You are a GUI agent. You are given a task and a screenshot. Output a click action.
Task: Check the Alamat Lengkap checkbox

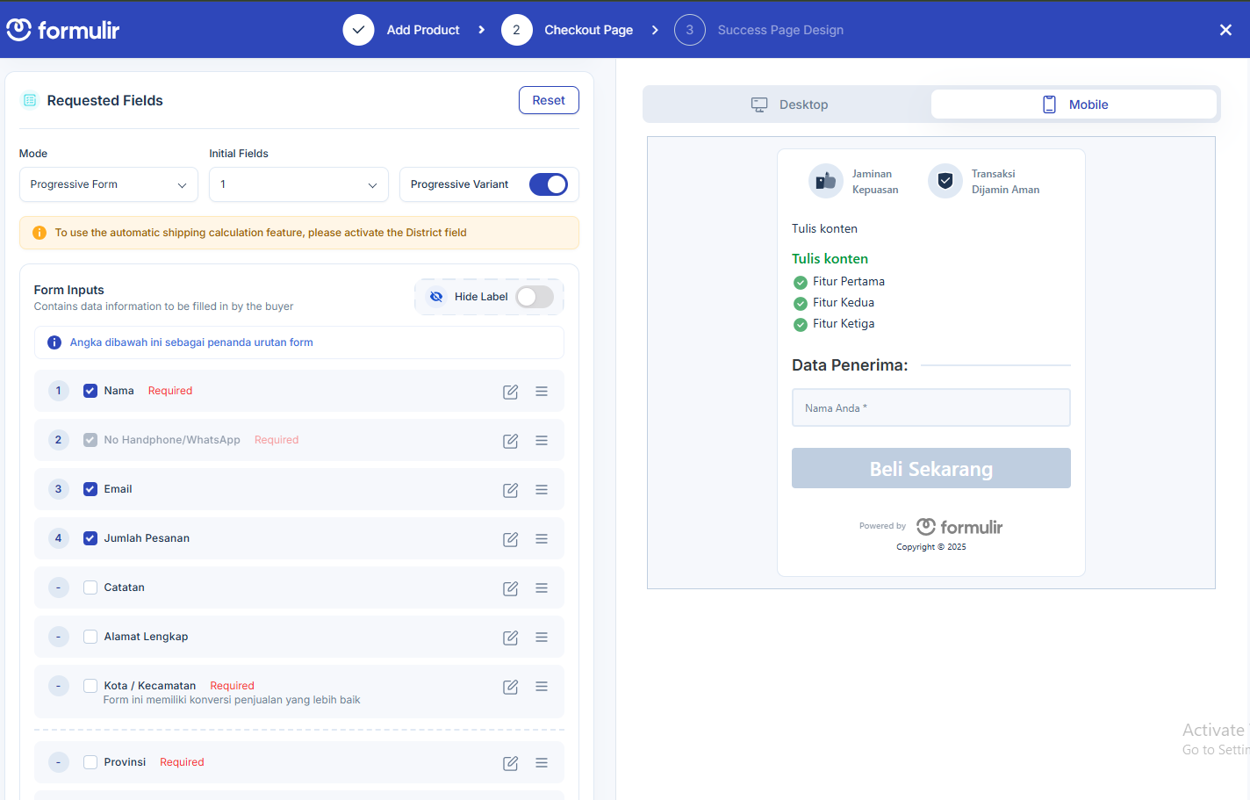(90, 637)
